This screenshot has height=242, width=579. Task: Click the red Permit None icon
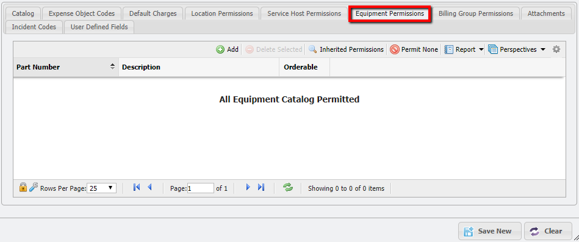(x=394, y=49)
